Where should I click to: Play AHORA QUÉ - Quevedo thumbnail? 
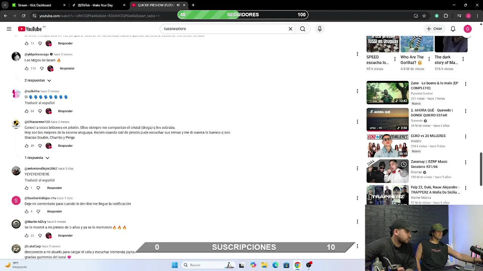click(x=388, y=120)
